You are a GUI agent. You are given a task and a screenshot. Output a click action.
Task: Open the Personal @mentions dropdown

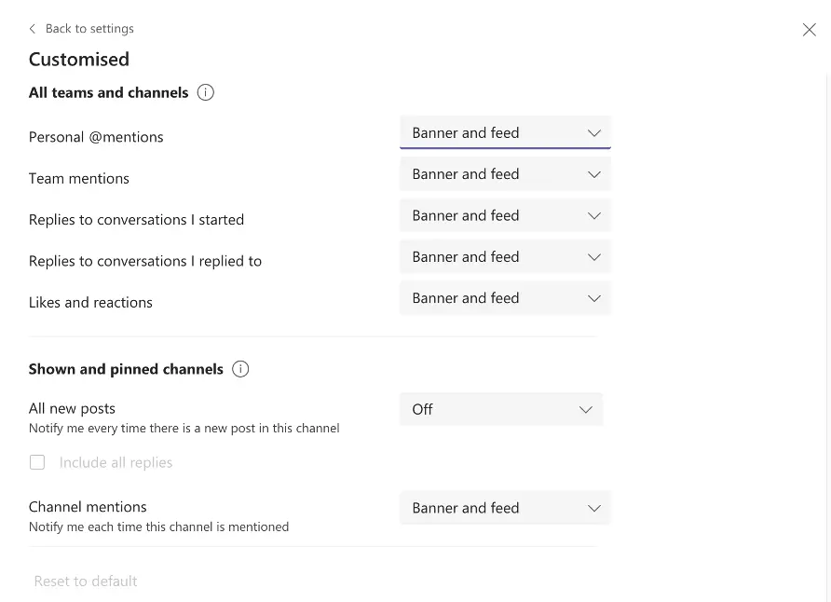(505, 133)
